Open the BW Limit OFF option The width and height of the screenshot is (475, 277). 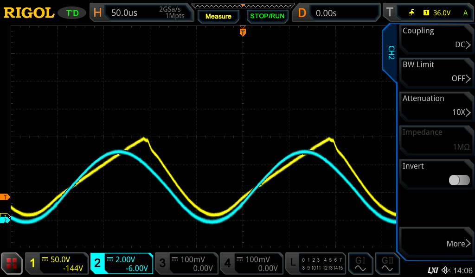[436, 72]
